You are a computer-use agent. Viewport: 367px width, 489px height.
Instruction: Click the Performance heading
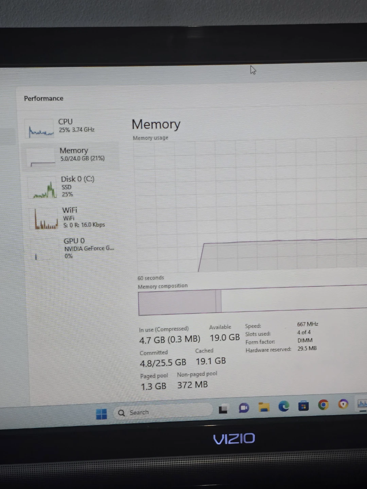coord(43,98)
